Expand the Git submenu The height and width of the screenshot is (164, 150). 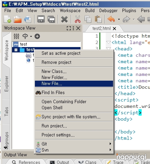(74, 144)
